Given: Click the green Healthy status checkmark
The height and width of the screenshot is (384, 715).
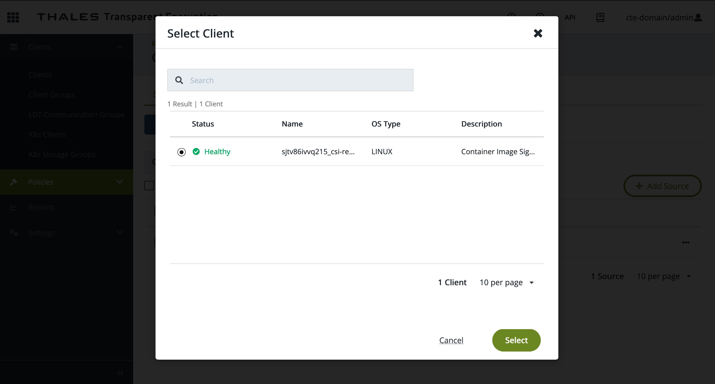Looking at the screenshot, I should 196,152.
